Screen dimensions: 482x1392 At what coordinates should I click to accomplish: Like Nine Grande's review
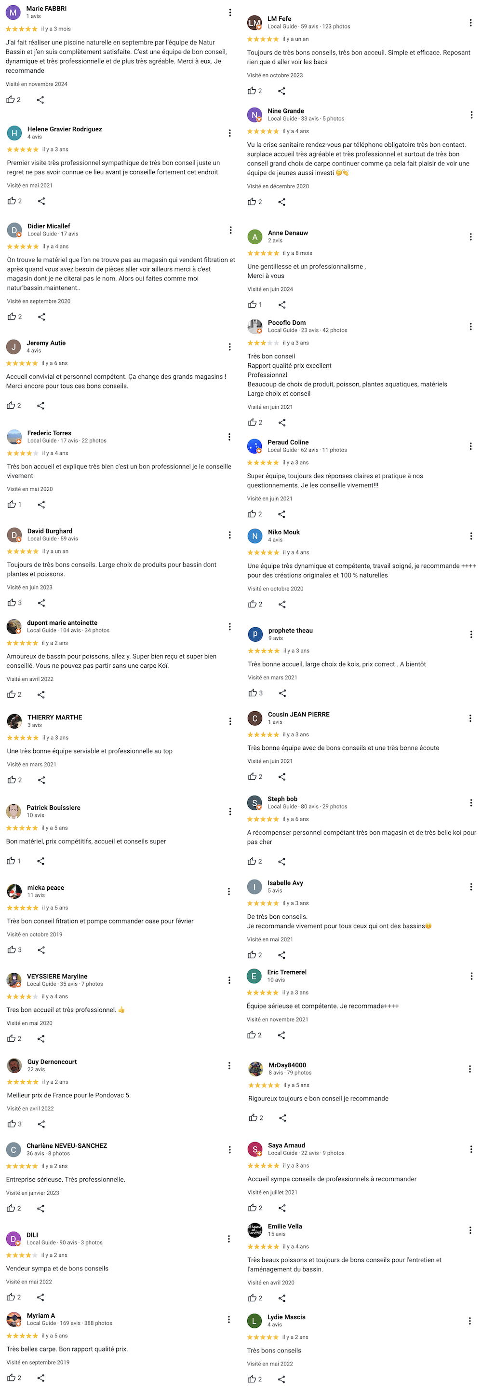tap(252, 202)
